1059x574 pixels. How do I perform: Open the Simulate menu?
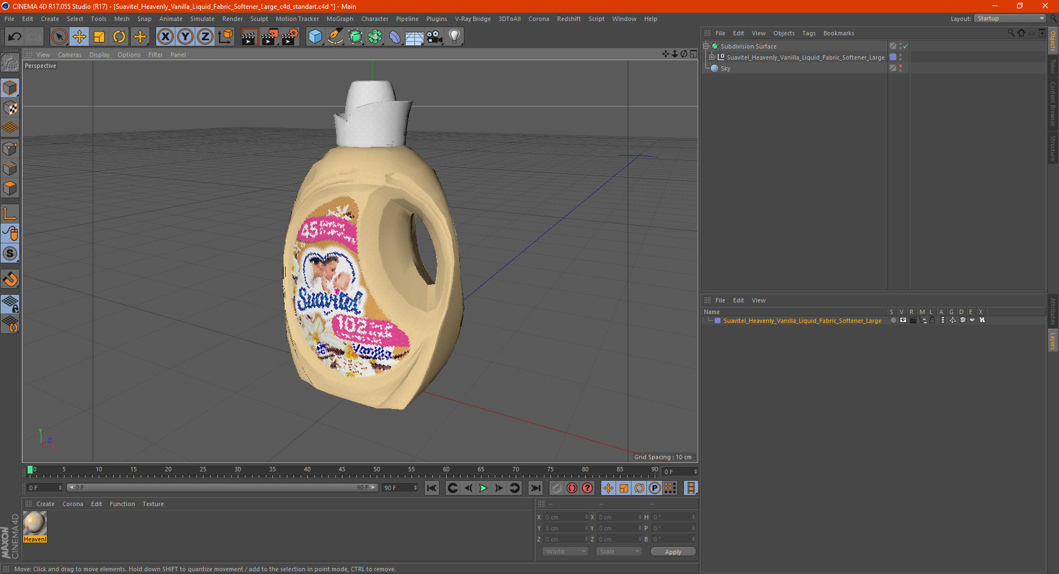tap(202, 19)
